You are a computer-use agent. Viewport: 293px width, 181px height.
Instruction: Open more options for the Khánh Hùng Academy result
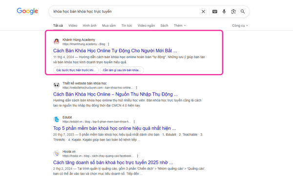pos(108,44)
